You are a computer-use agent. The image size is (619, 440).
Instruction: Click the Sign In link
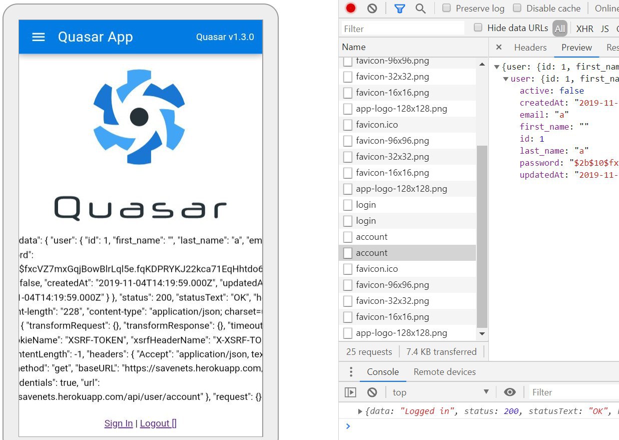pos(119,423)
